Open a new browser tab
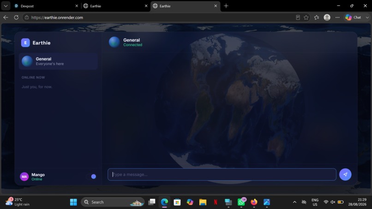Screen dimensions: 372x209 tap(226, 6)
